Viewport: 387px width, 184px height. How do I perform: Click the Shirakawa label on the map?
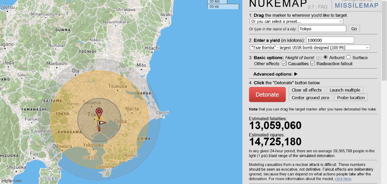(126, 10)
